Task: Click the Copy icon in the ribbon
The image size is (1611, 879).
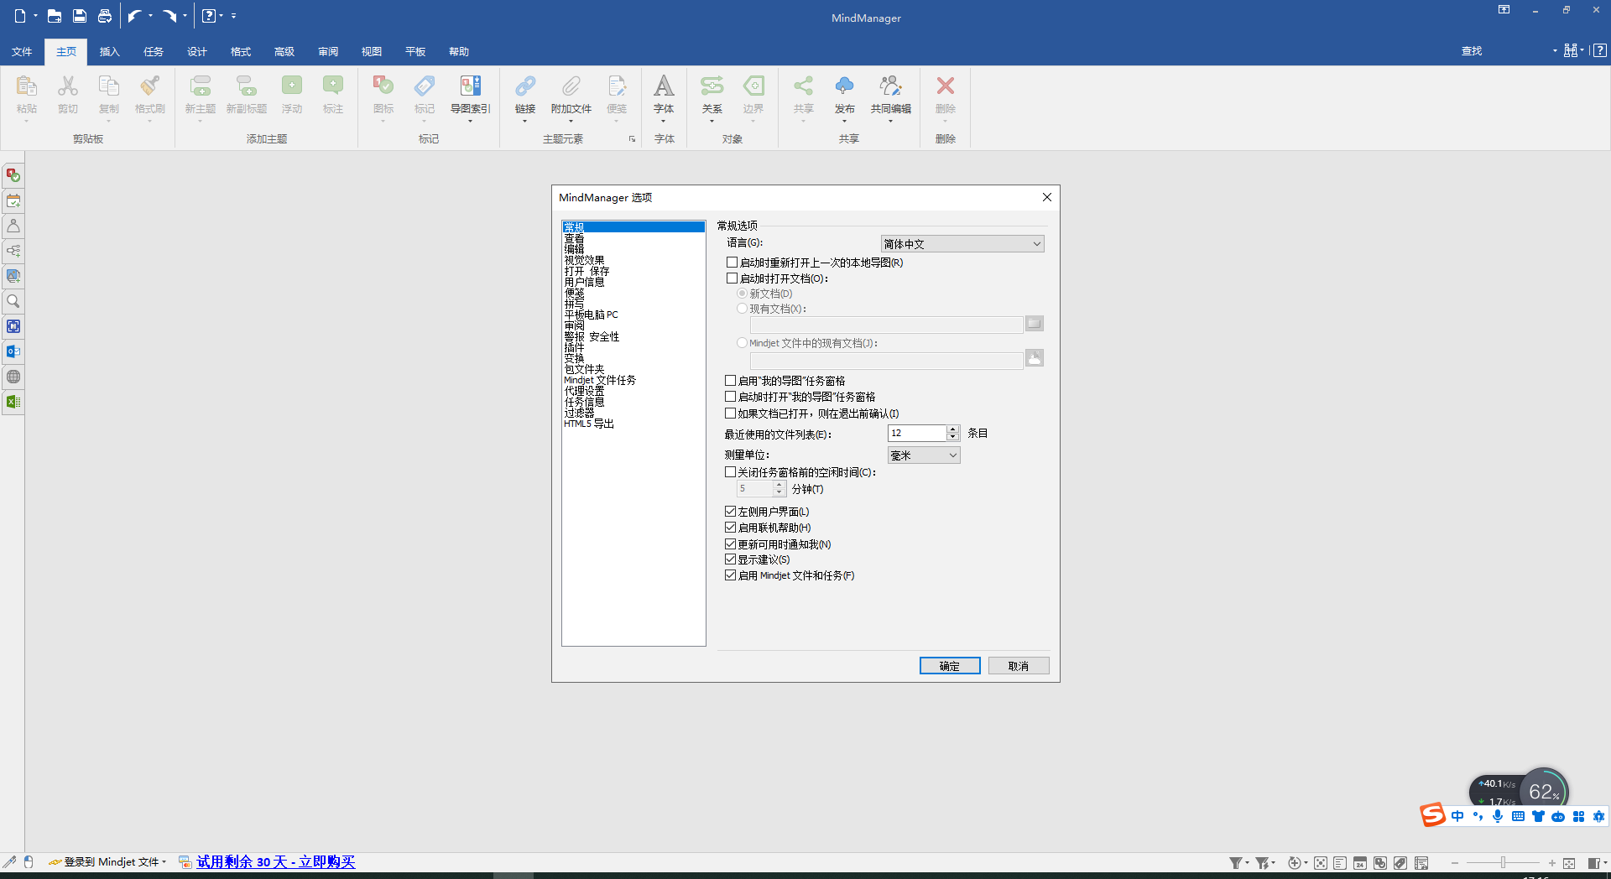Action: pyautogui.click(x=109, y=86)
